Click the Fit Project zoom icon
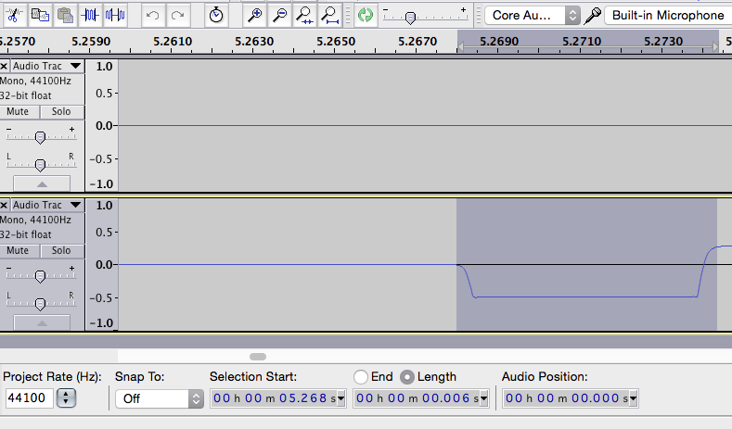This screenshot has width=732, height=429. pyautogui.click(x=329, y=15)
